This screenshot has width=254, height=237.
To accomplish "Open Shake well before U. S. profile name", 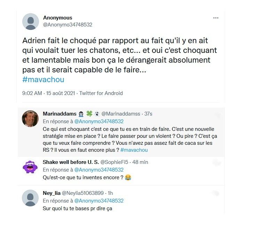I will click(71, 162).
